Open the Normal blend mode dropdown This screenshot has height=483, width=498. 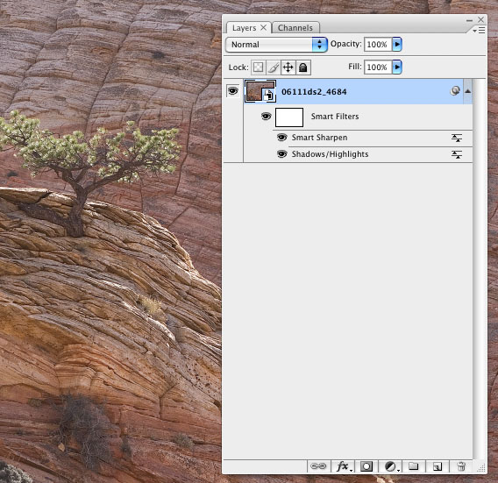(276, 45)
